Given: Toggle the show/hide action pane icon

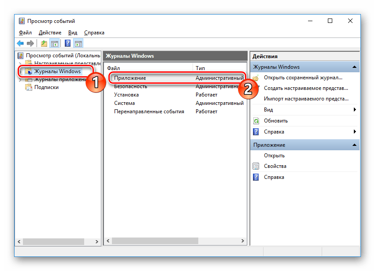Looking at the screenshot, I should (78, 43).
